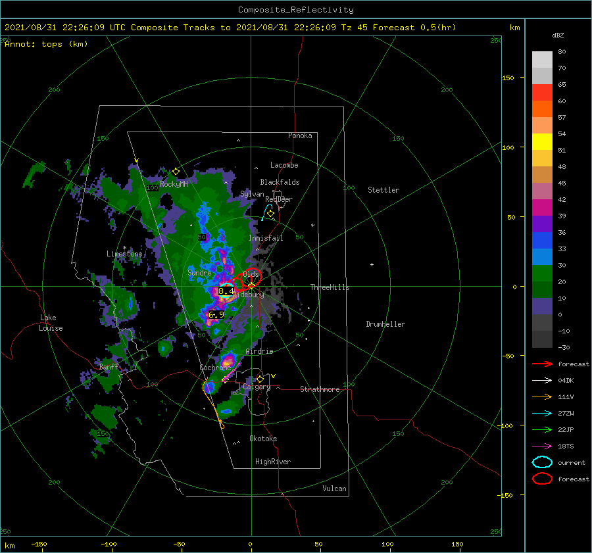The height and width of the screenshot is (553, 592).
Task: Click the Strathmore label
Action: pyautogui.click(x=320, y=389)
